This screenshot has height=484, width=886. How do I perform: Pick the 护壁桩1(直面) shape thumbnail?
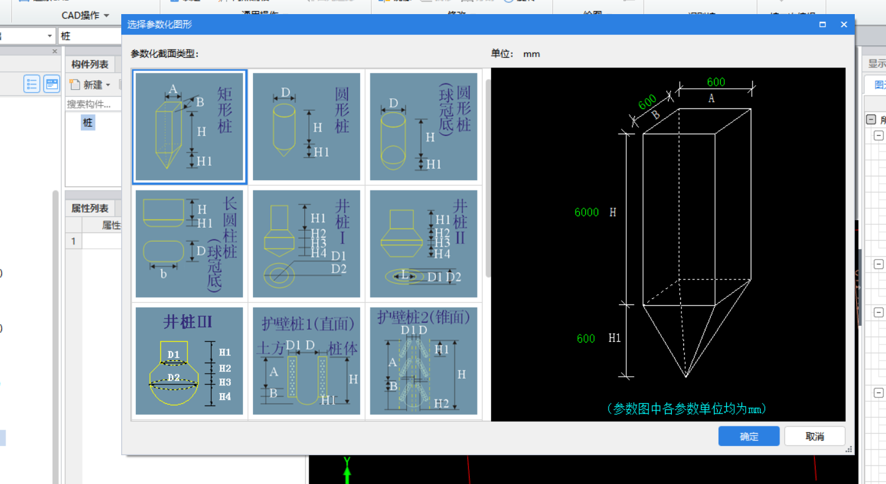(x=306, y=361)
